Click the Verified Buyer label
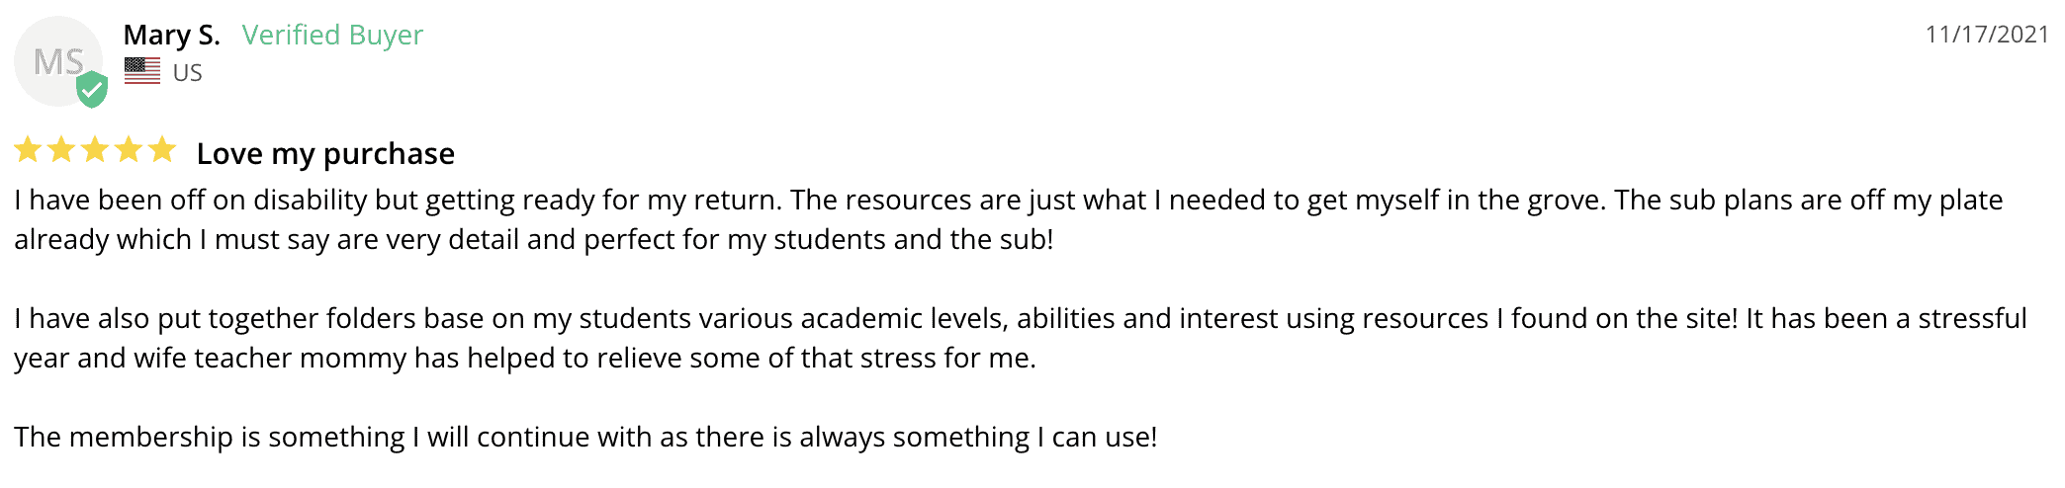This screenshot has width=2065, height=488. tap(332, 36)
